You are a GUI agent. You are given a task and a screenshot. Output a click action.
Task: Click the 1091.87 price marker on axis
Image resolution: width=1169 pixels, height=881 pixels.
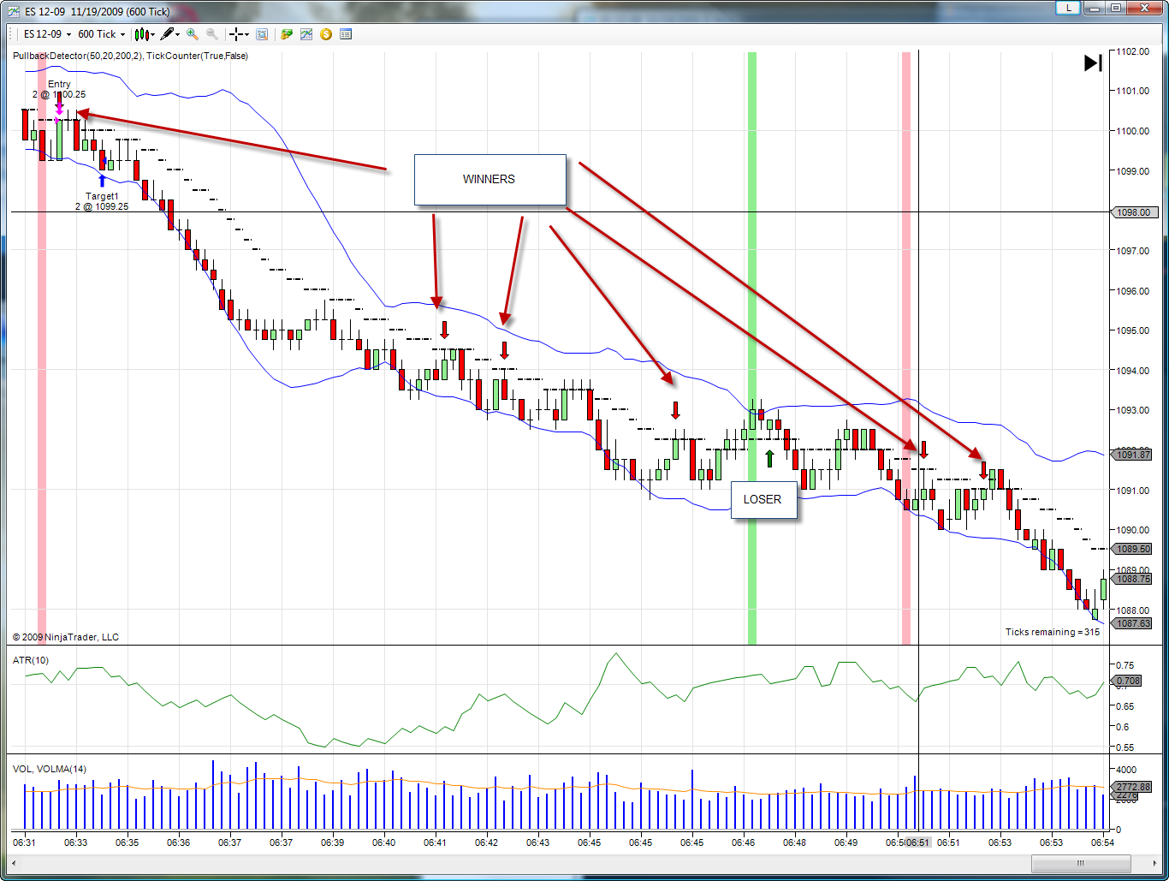1132,455
